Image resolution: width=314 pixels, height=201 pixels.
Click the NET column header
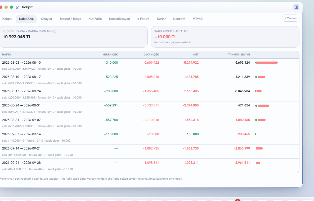pyautogui.click(x=196, y=55)
